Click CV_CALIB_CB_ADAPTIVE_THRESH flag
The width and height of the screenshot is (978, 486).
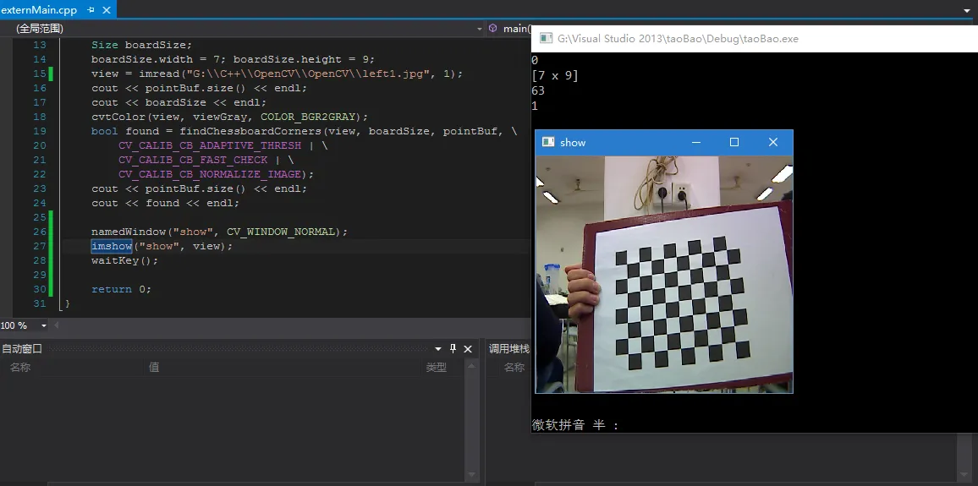coord(210,145)
